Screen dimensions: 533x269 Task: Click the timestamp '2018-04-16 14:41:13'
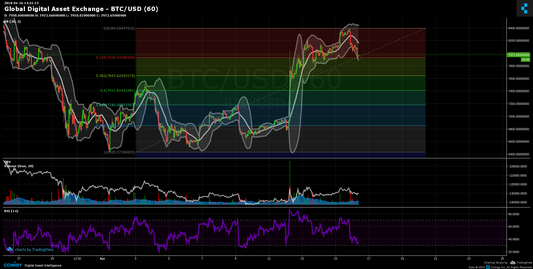coord(21,3)
